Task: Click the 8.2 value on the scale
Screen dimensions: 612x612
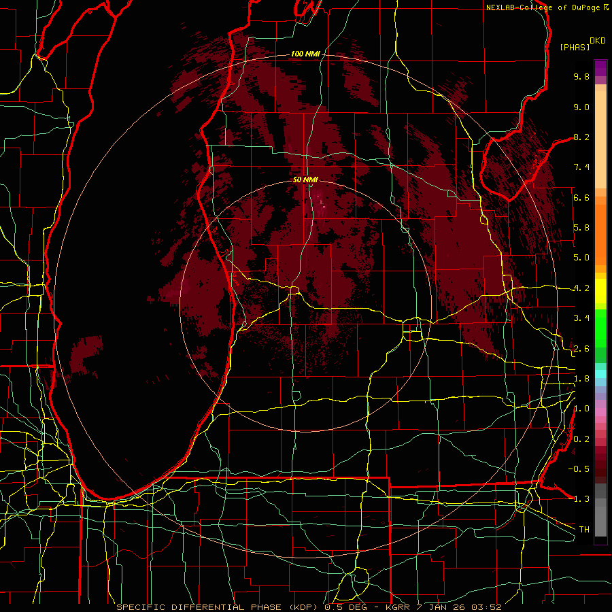Action: (581, 137)
